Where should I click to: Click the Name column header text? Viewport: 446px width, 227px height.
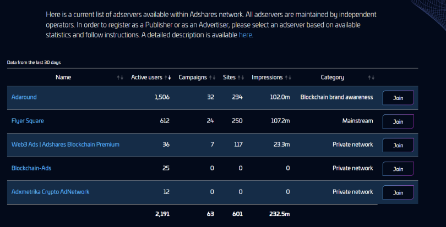(x=63, y=77)
